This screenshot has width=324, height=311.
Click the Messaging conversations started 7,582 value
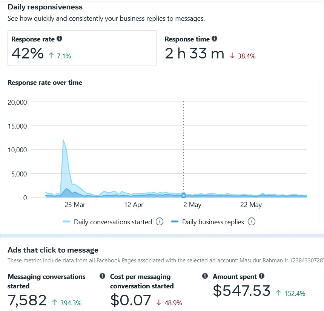point(27,300)
